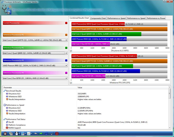The height and width of the screenshot is (137, 174).
Task: Click the results list vertical scrollbar
Action: pos(170,109)
